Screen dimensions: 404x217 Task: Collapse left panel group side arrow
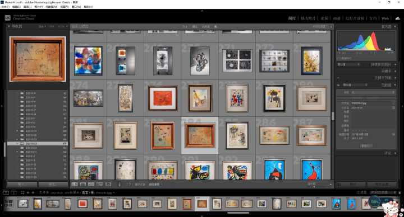coord(2,106)
